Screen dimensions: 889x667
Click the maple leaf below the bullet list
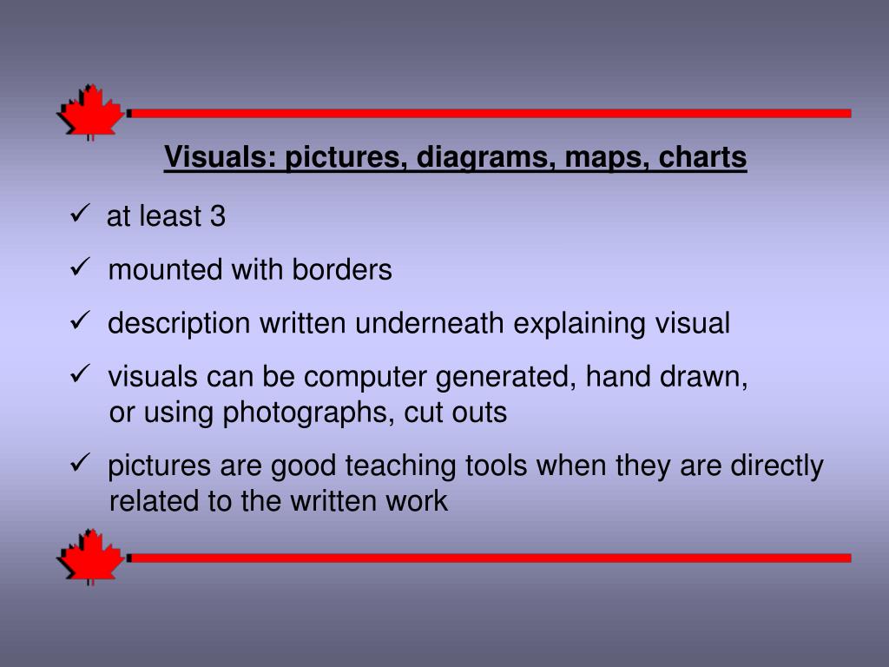coord(90,557)
